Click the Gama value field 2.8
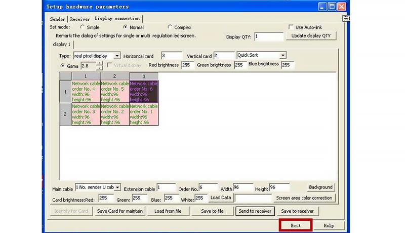This screenshot has width=405, height=233. [88, 66]
